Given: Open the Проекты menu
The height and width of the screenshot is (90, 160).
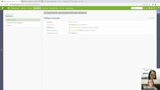Looking at the screenshot, I should coord(23,8).
